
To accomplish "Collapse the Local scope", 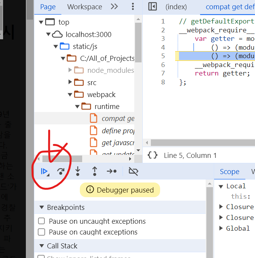I will click(221, 186).
